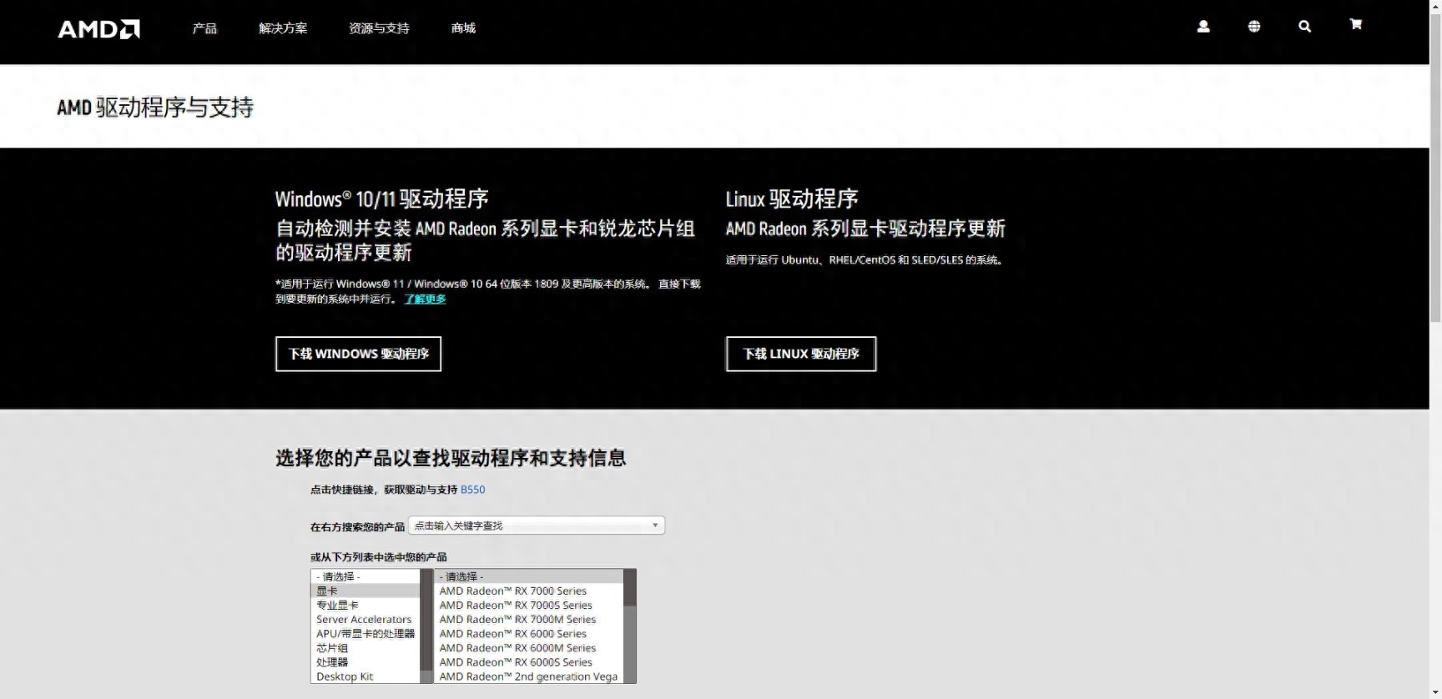1442x699 pixels.
Task: Select 显卡 in the category list
Action: pos(327,591)
